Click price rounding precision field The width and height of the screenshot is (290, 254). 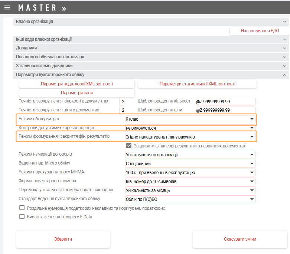[x=122, y=110]
